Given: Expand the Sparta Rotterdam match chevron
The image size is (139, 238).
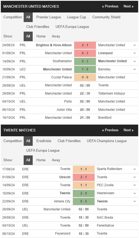Looking at the screenshot, I should click(134, 169).
